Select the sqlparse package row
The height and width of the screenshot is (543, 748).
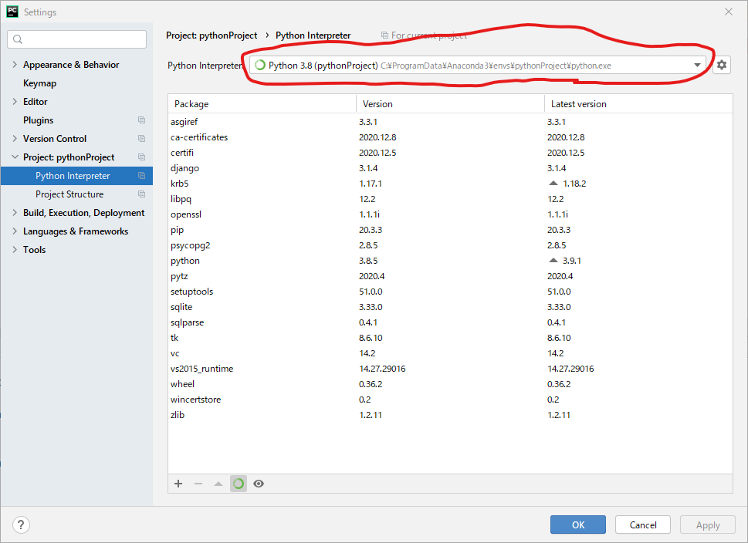pyautogui.click(x=450, y=322)
